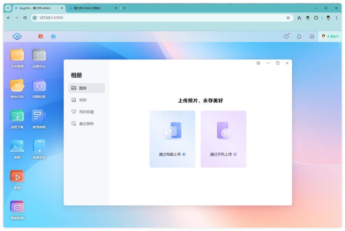Click the AiNAS cloud logo
The image size is (345, 231).
[x=17, y=36]
